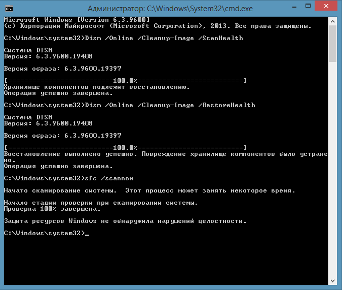Click the scrollbar down arrow
This screenshot has height=290, width=342.
pyautogui.click(x=332, y=280)
